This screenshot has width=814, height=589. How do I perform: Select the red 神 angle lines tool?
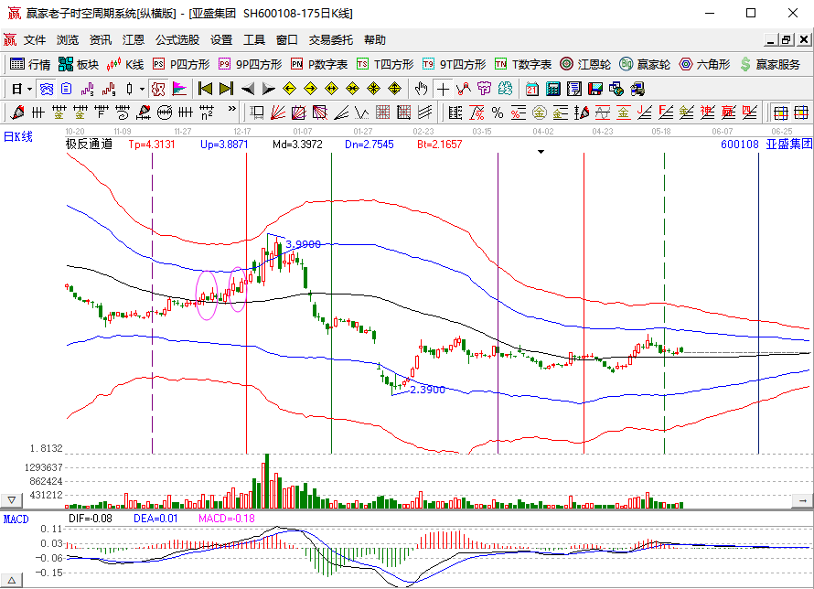[x=708, y=112]
